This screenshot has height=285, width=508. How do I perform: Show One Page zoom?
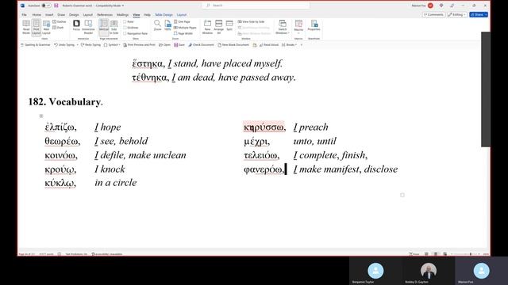click(182, 21)
